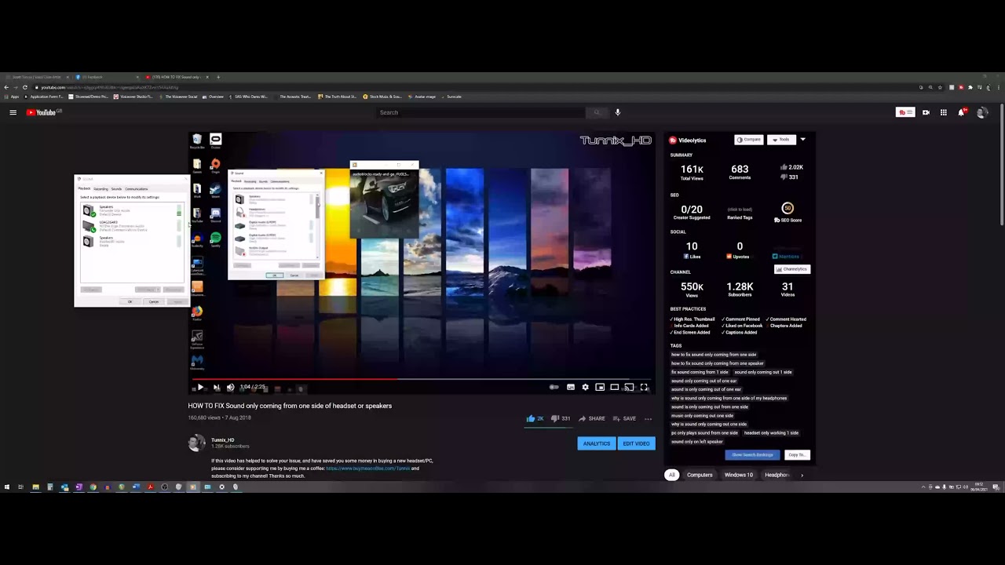Image resolution: width=1005 pixels, height=565 pixels.
Task: Open the player settings gear
Action: coord(585,387)
